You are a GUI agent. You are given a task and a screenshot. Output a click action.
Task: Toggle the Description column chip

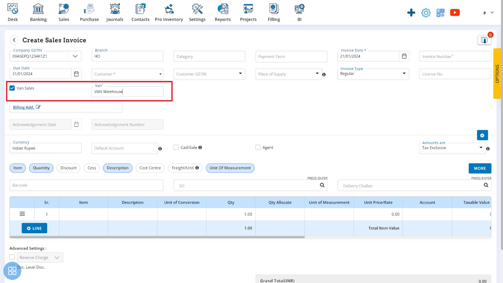pyautogui.click(x=118, y=168)
